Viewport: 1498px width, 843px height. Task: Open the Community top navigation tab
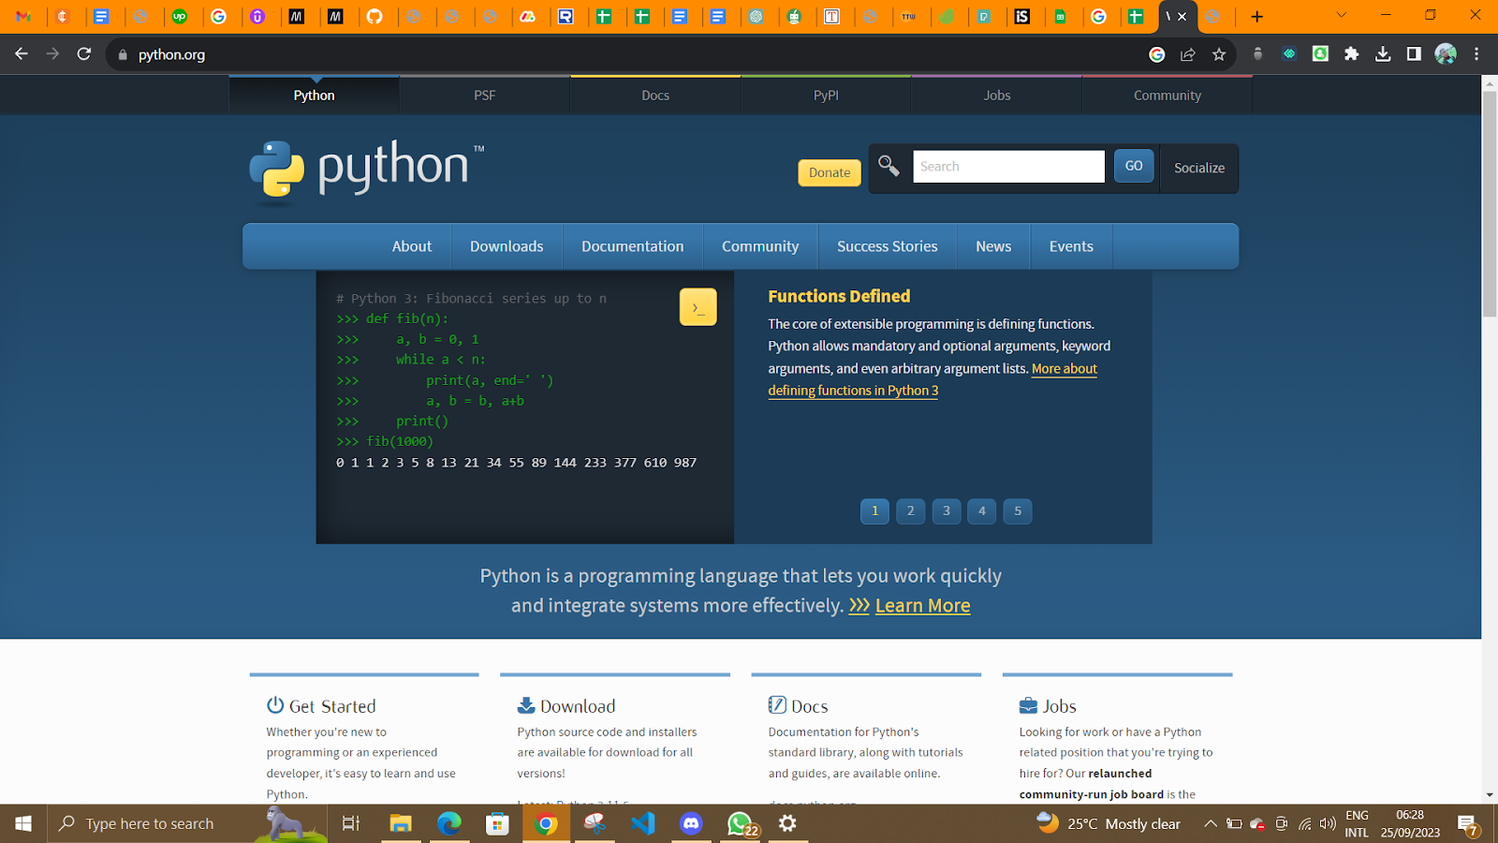1168,96
